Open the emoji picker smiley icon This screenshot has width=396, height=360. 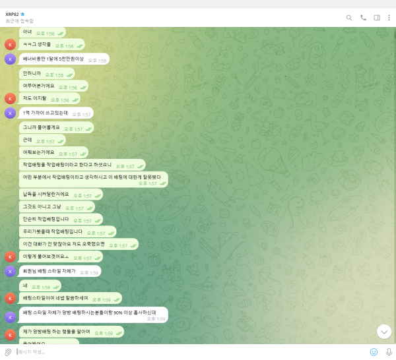374,352
